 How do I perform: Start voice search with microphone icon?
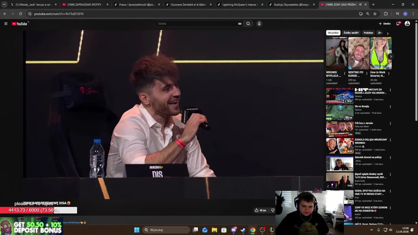click(x=259, y=23)
